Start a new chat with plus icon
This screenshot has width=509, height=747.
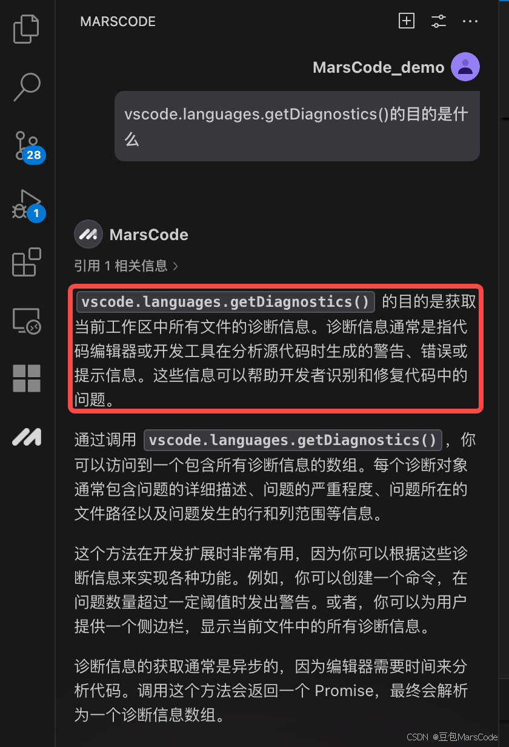click(x=406, y=21)
